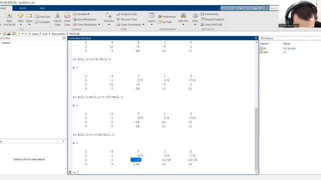This screenshot has width=321, height=180.
Task: Switch to the PLOTS tab
Action: [x=23, y=8]
